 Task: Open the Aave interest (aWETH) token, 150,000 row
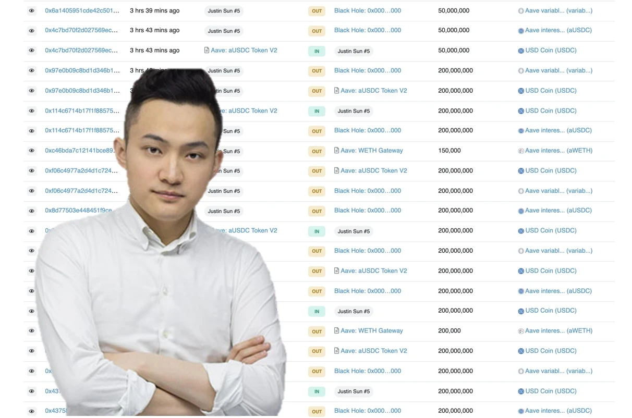tap(558, 151)
